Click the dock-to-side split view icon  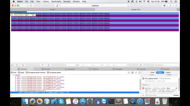click(x=23, y=65)
